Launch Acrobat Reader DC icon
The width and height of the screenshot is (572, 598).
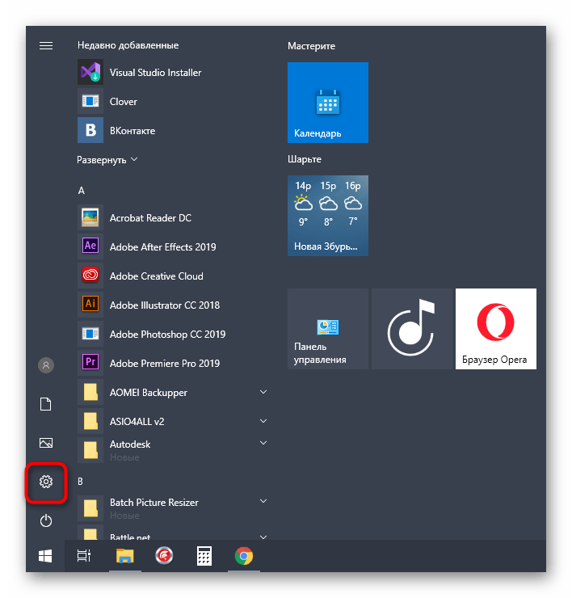(x=90, y=217)
